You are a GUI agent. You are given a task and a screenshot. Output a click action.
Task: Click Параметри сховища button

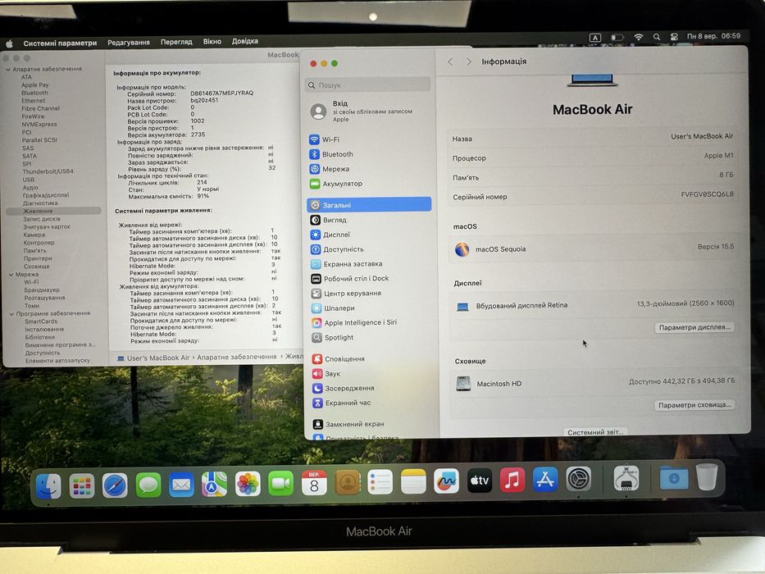click(x=694, y=404)
